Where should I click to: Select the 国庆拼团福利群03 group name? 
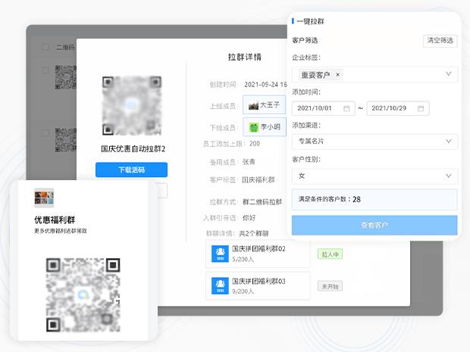[x=258, y=282]
